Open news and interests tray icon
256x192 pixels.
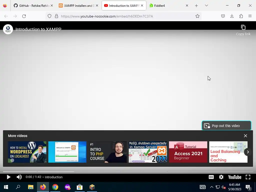click(202, 187)
